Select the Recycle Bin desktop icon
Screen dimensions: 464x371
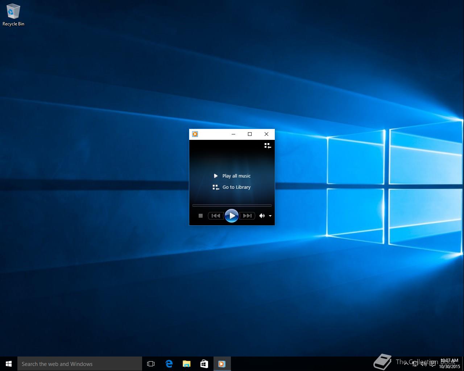13,15
